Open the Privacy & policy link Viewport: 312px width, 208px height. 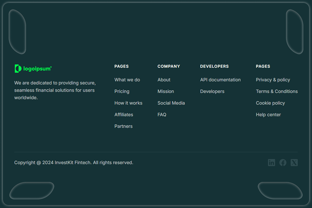273,80
